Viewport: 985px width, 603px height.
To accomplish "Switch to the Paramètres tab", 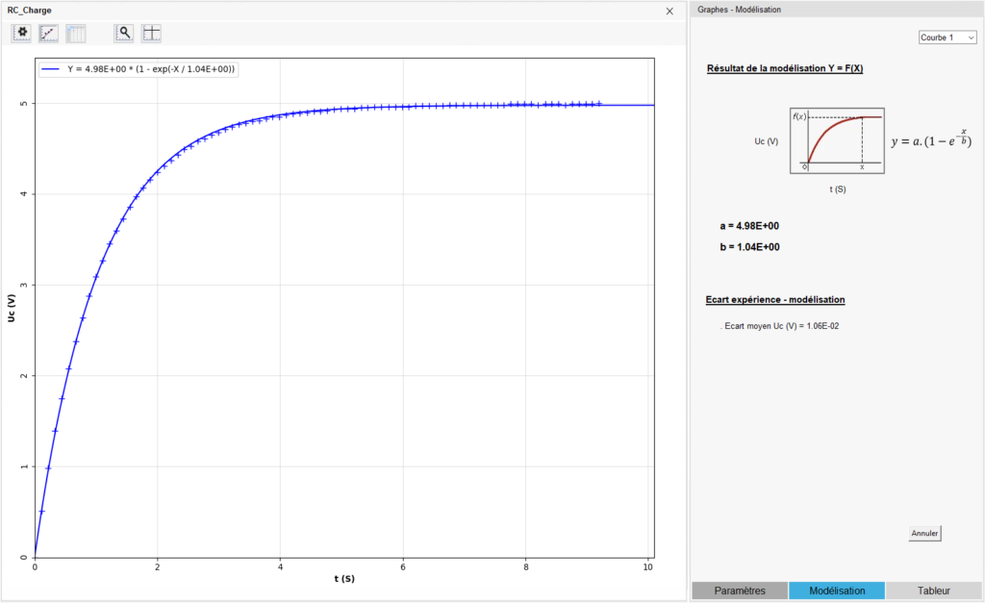I will pyautogui.click(x=740, y=590).
